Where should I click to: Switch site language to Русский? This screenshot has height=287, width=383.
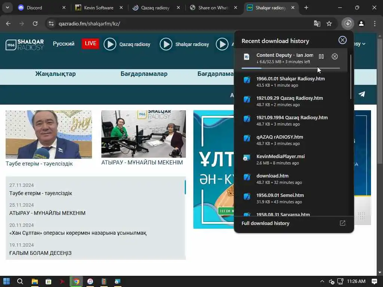(x=64, y=44)
